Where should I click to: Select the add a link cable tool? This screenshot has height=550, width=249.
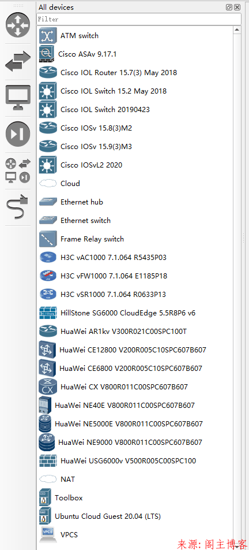pos(18,207)
